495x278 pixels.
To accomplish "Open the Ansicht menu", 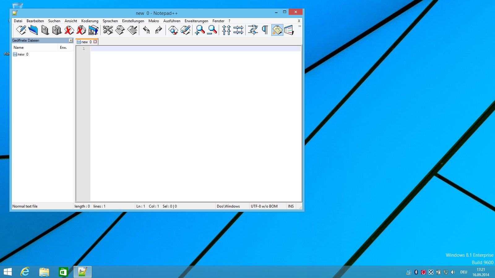I will [71, 21].
